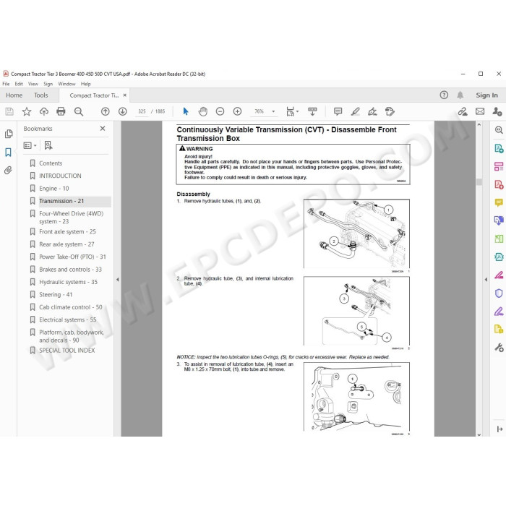The image size is (506, 506).
Task: Open the attachments paperclip icon
Action: [9, 170]
